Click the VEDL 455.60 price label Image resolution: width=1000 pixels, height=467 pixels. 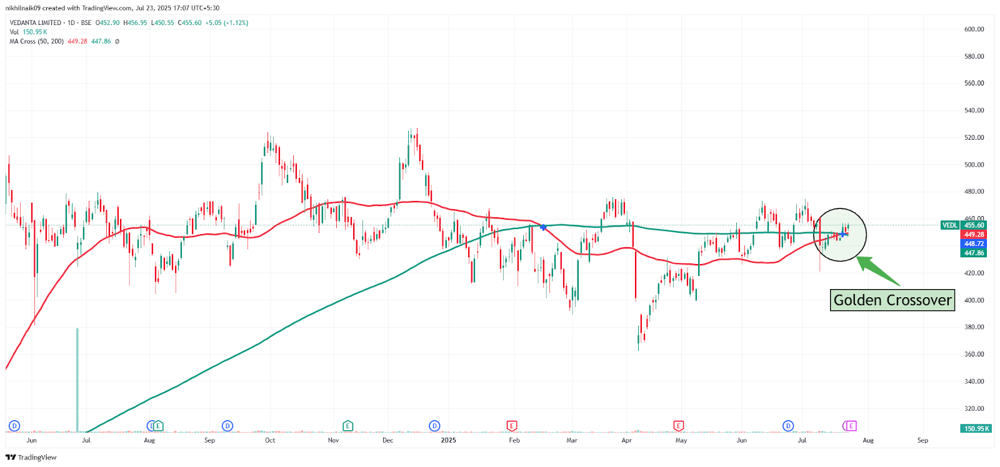click(x=964, y=225)
